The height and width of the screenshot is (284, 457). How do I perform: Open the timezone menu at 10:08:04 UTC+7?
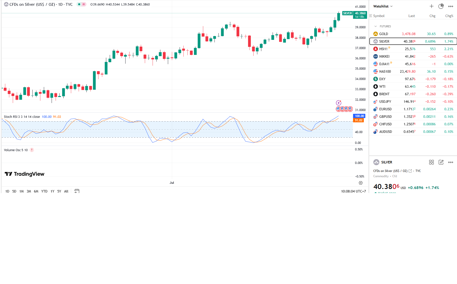[x=353, y=191]
